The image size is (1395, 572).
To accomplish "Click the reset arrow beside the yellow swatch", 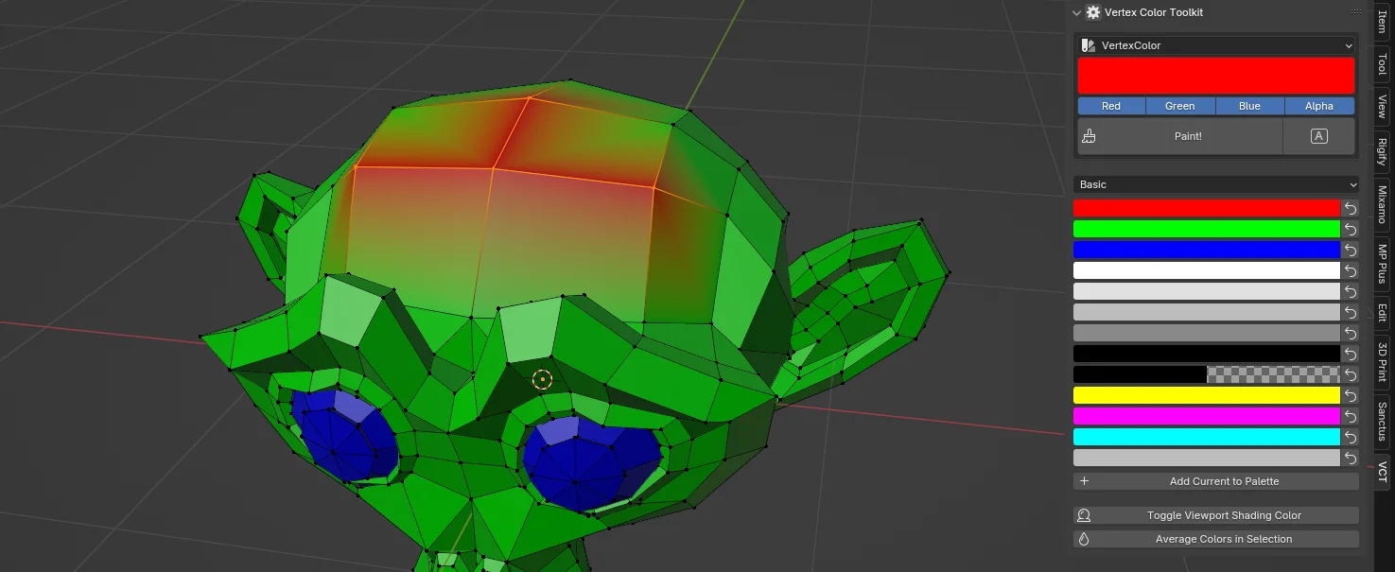I will (x=1351, y=395).
